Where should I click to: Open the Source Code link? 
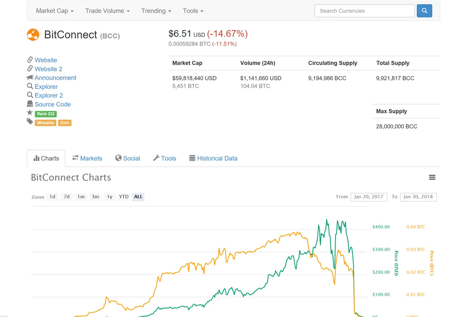click(53, 104)
